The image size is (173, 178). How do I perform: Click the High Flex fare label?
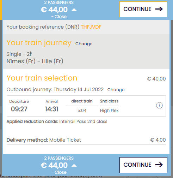[x=109, y=111]
